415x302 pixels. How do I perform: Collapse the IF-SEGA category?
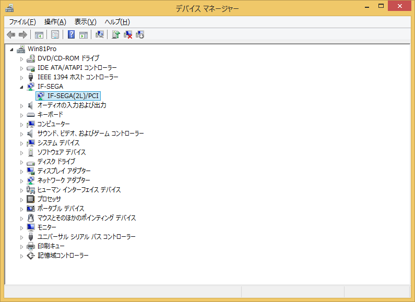pos(21,87)
